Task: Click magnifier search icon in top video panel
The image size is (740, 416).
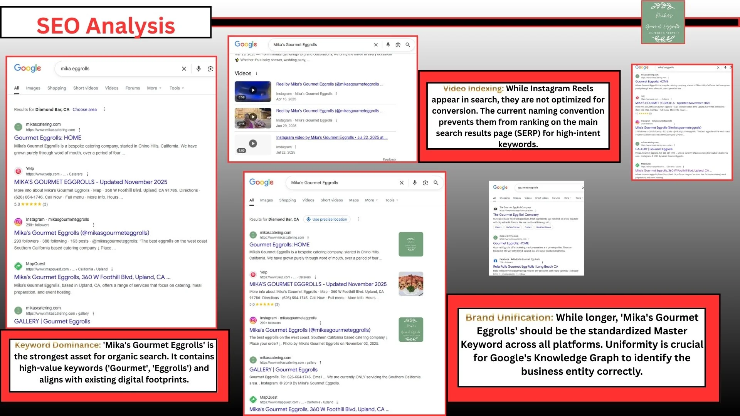Action: click(408, 45)
